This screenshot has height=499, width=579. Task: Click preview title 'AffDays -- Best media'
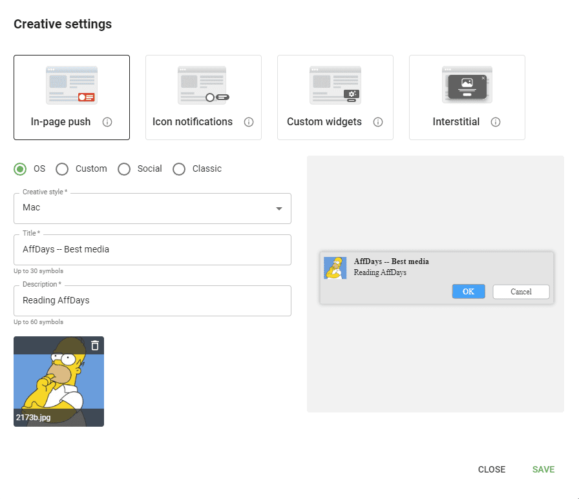[x=392, y=261]
